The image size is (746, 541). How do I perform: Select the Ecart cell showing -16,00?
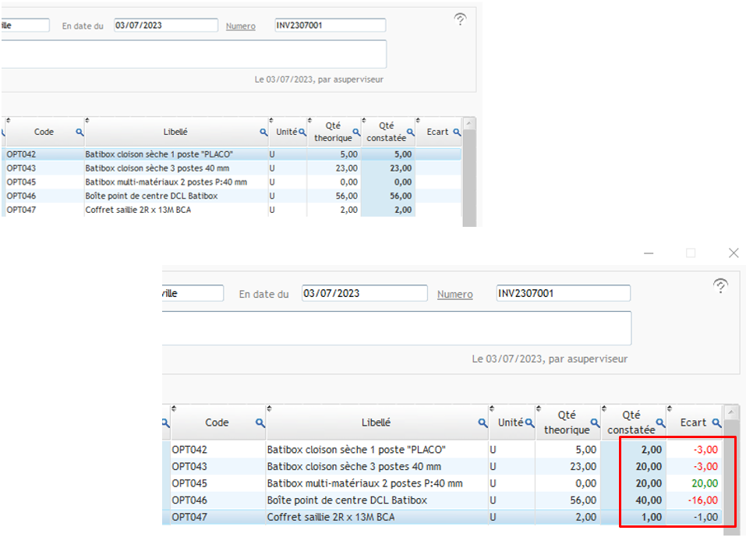(698, 500)
